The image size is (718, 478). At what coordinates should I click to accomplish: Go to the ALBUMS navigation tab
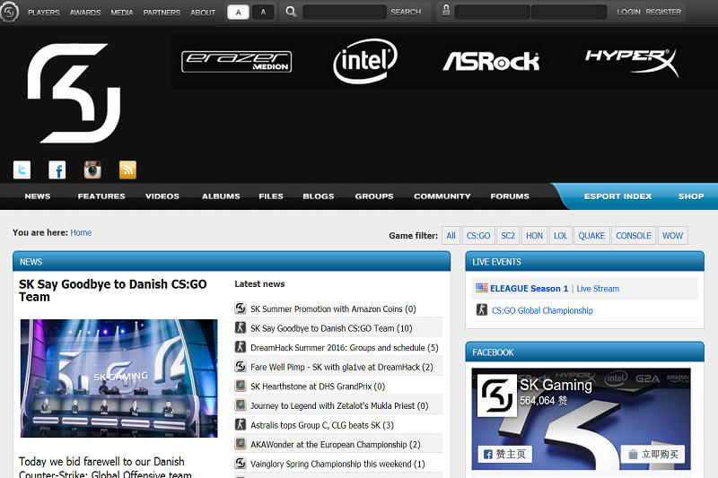[x=221, y=196]
